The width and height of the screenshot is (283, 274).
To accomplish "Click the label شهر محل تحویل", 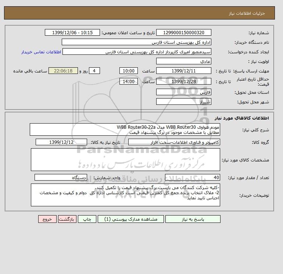I will pyautogui.click(x=253, y=102).
